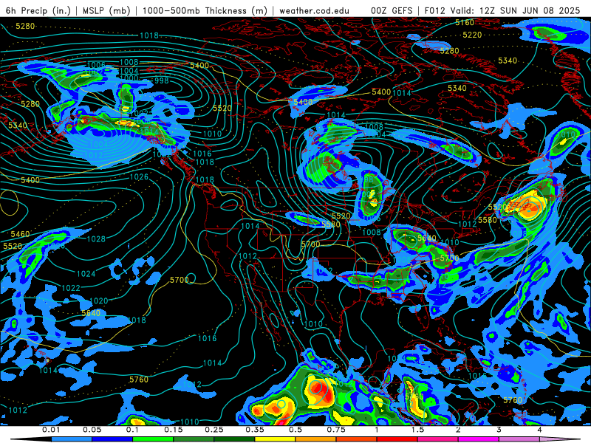Viewport: 591px width, 443px height.
Task: Click the '4' legend value
Action: pos(540,430)
